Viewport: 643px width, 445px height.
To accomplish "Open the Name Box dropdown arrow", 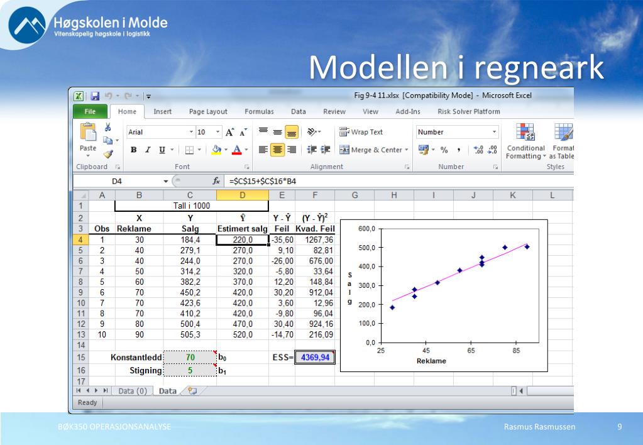I will point(166,181).
